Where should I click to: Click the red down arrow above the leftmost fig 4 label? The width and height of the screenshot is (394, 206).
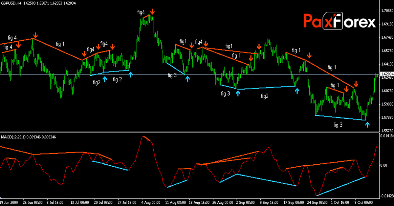(18, 45)
